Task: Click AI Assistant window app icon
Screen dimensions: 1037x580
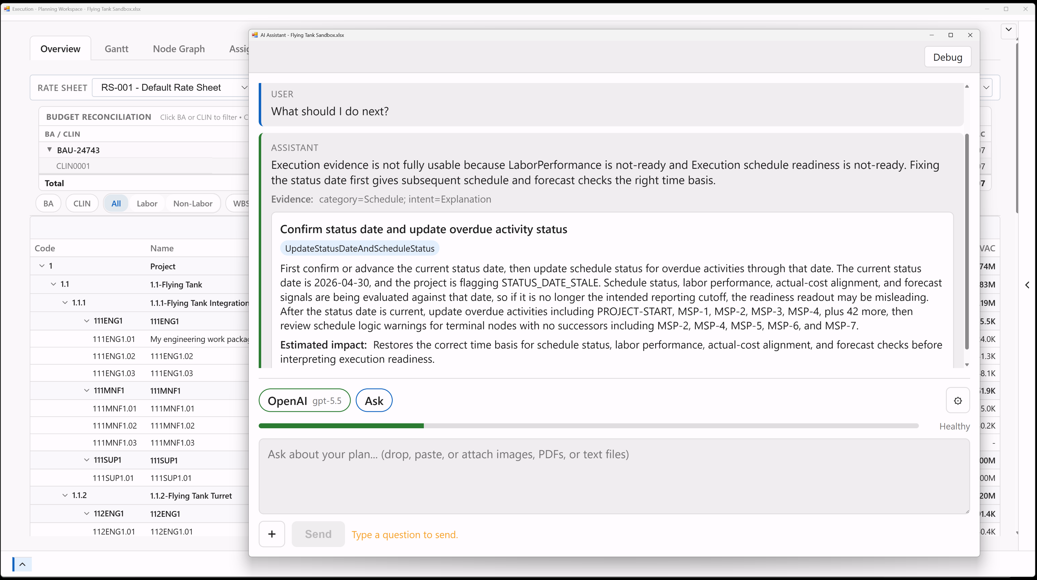Action: 255,35
